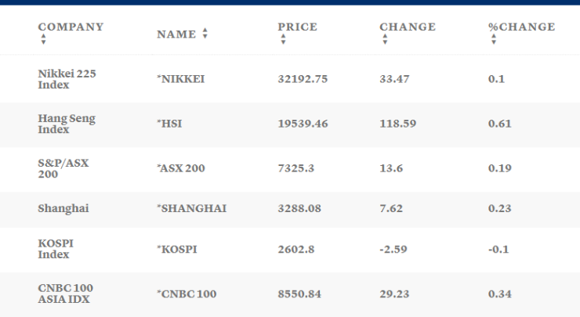Image resolution: width=580 pixels, height=317 pixels.
Task: Select the *SHANGHAI ticker name
Action: pyautogui.click(x=191, y=209)
